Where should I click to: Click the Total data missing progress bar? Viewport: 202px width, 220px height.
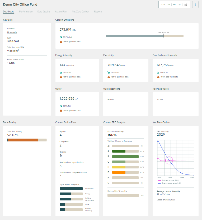pyautogui.click(x=27, y=140)
